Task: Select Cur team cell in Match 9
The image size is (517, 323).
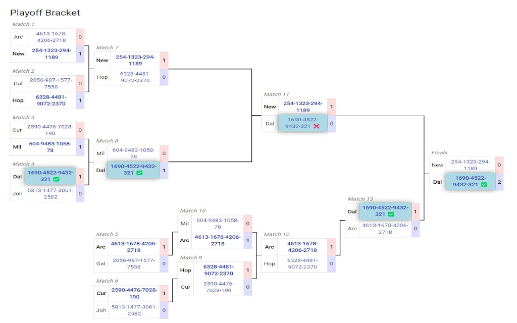Action: coord(186,287)
